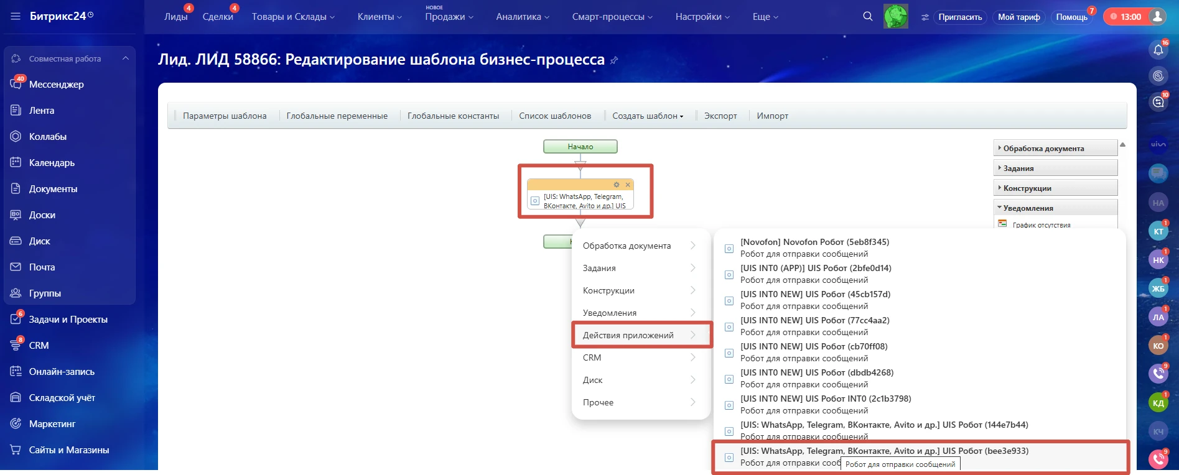Open notifications bell in right panel
The image size is (1179, 475).
[x=1158, y=50]
